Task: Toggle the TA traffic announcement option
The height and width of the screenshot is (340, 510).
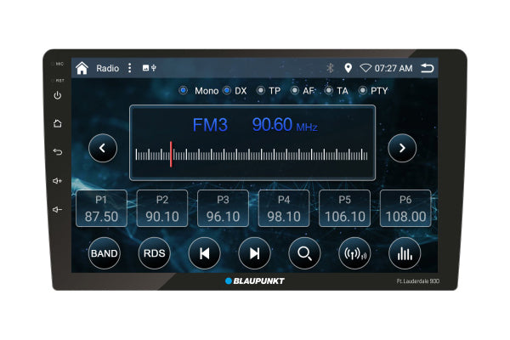Action: click(x=329, y=90)
